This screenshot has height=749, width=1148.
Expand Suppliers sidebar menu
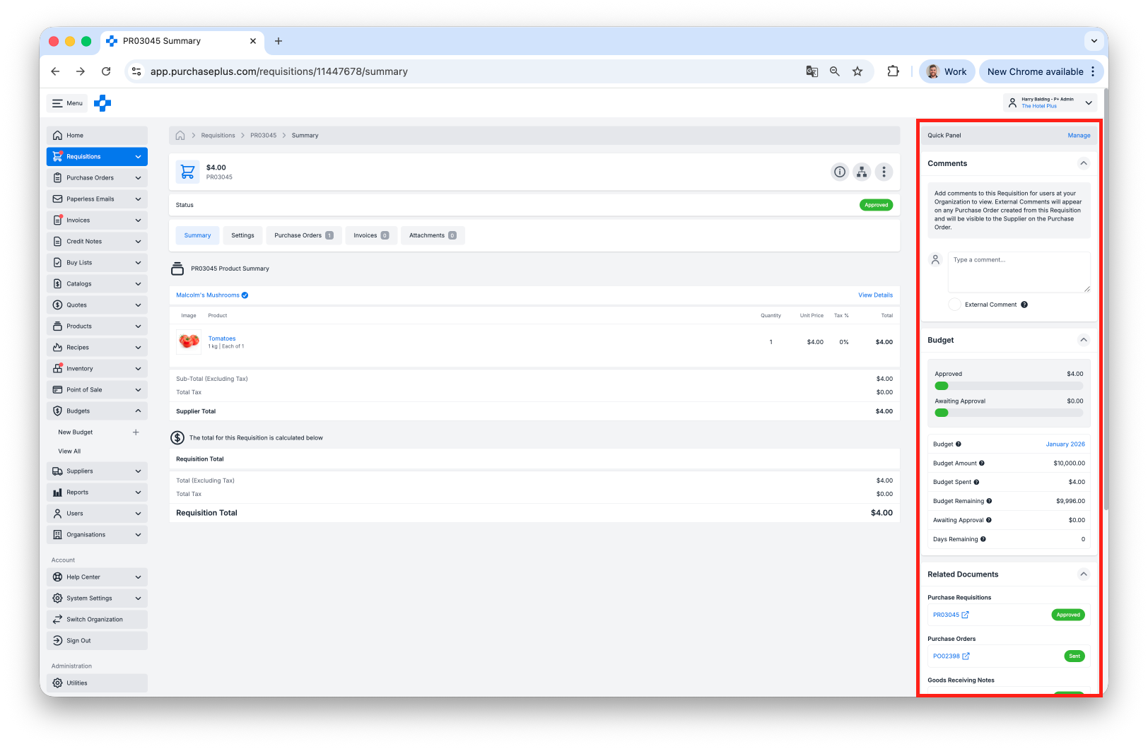[97, 471]
